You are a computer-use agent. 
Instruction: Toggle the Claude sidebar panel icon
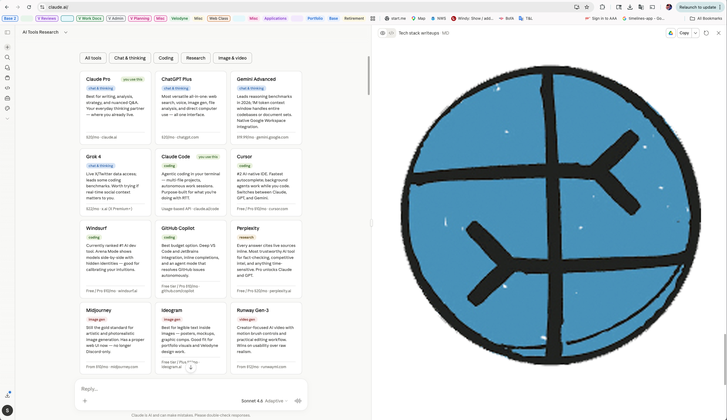pos(7,32)
